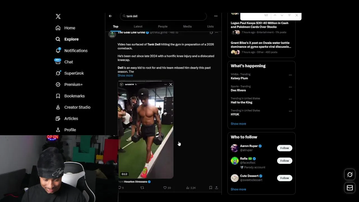This screenshot has height=202, width=359.
Task: Open SuperGrok in the sidebar
Action: (70, 73)
